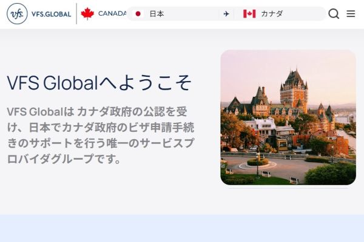Viewport: 364px width, 242px height.
Task: Click the airplane icon between countries
Action: click(x=226, y=14)
